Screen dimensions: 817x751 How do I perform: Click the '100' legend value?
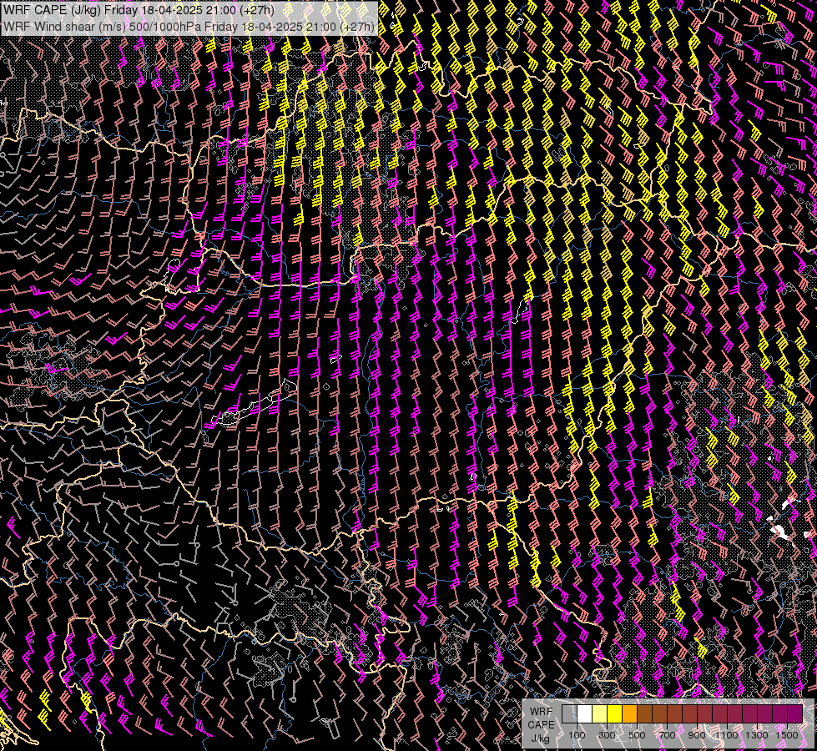(x=577, y=735)
